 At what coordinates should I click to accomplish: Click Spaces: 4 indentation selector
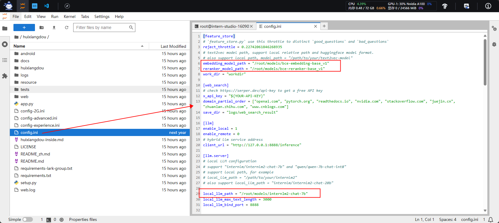pos(448,219)
